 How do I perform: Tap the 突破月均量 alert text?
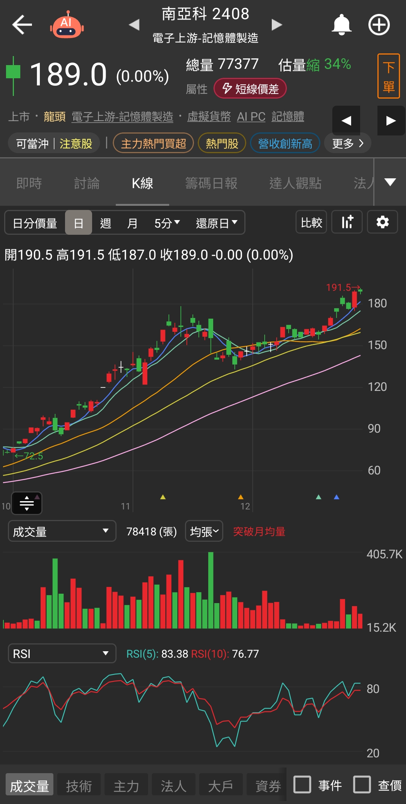point(259,531)
